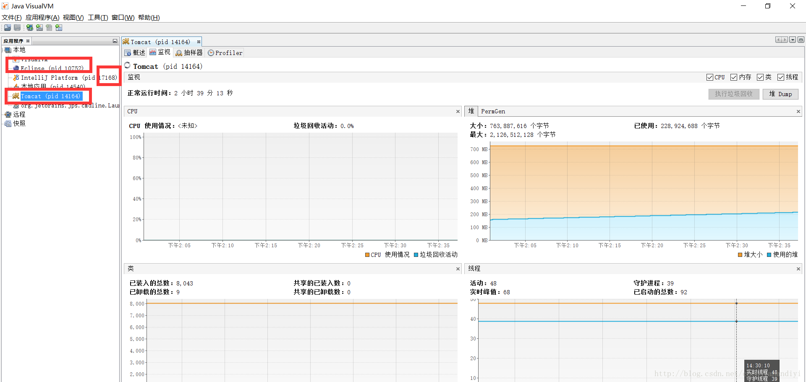The image size is (806, 382).
Task: Open the 文件(F) menu
Action: (x=12, y=18)
